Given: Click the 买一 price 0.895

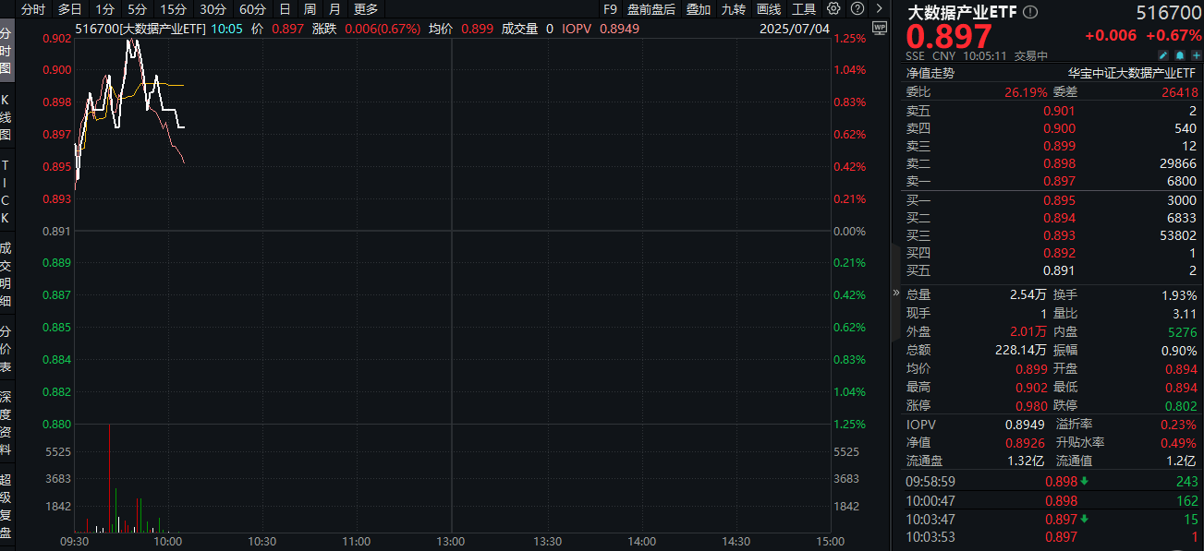Looking at the screenshot, I should click(1059, 200).
